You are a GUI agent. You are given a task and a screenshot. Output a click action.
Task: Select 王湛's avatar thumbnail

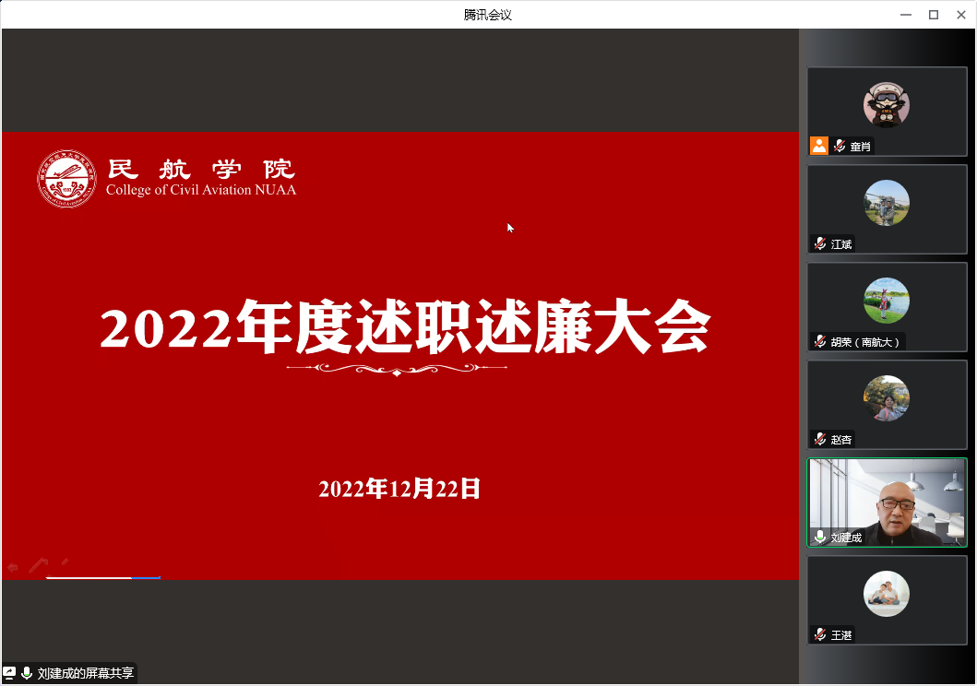tap(887, 594)
